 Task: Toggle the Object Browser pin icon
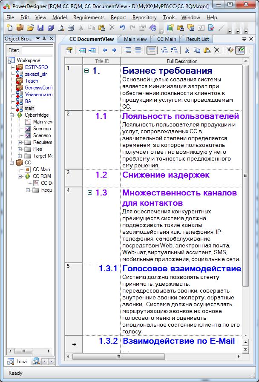point(44,38)
